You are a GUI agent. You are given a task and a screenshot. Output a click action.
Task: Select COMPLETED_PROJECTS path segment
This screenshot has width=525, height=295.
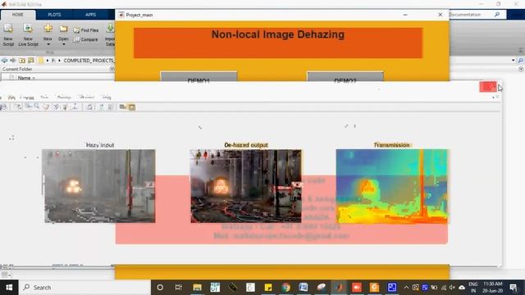click(x=89, y=61)
